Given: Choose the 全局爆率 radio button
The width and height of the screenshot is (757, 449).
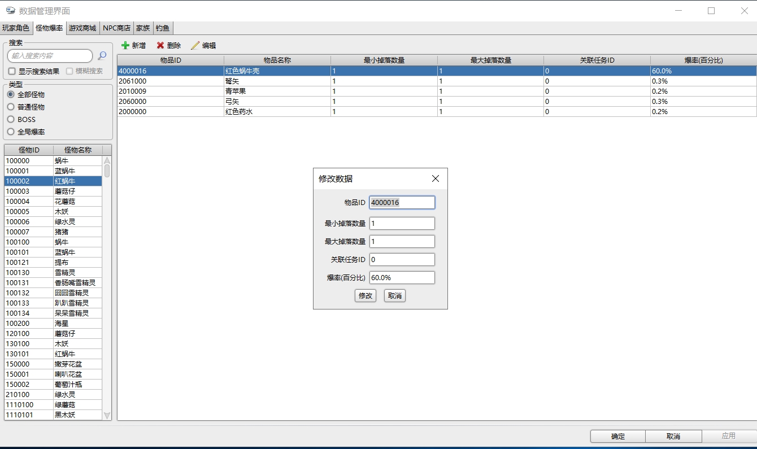Looking at the screenshot, I should (11, 132).
